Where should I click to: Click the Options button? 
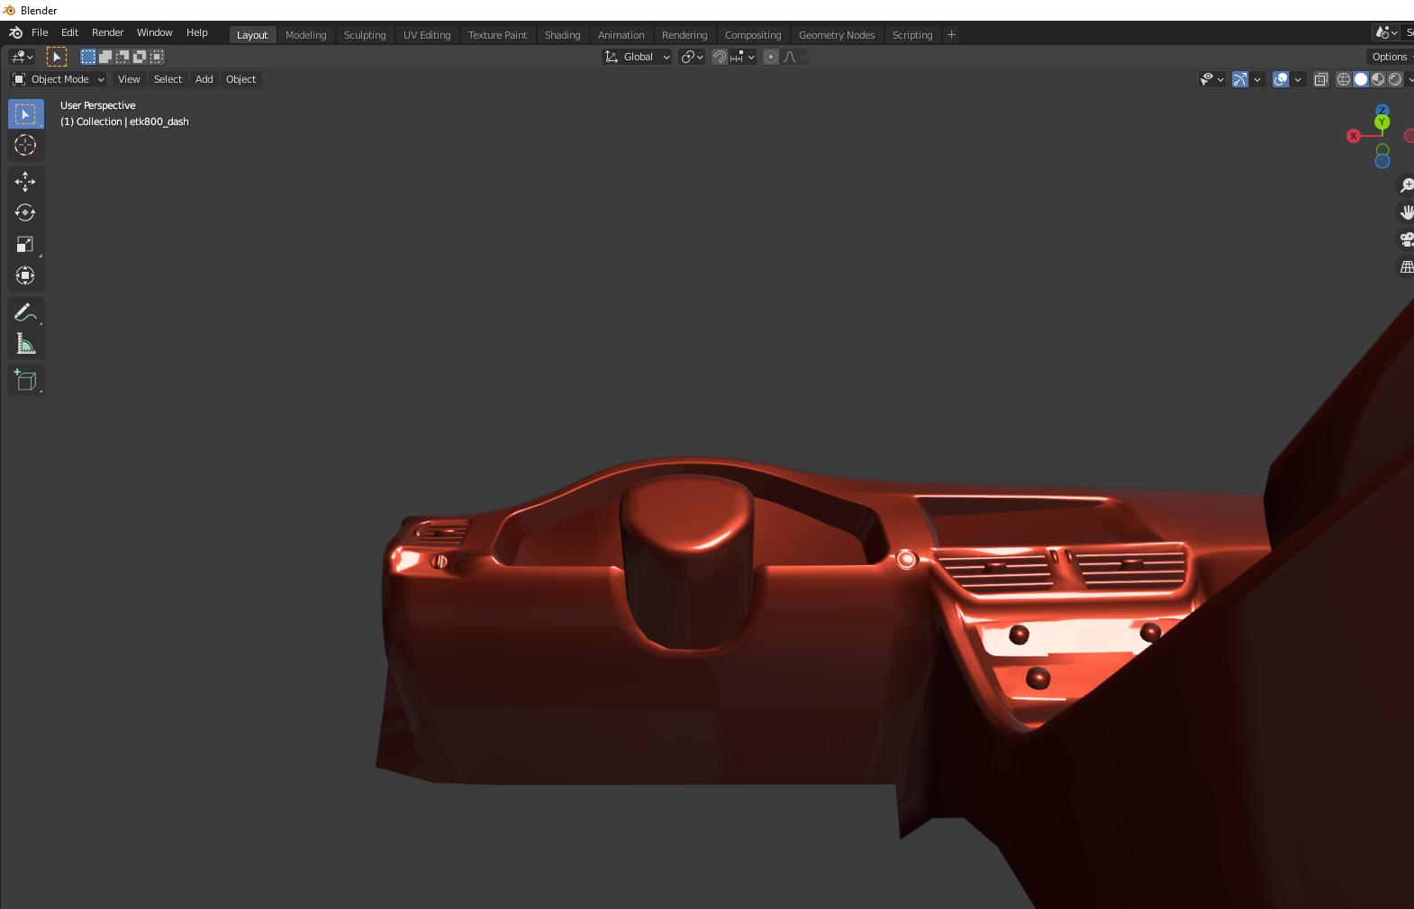[x=1390, y=57]
